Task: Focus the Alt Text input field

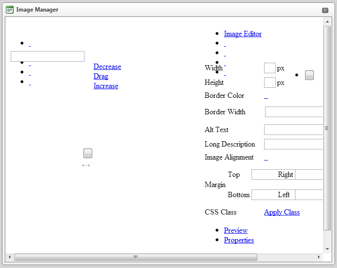Action: tap(294, 130)
